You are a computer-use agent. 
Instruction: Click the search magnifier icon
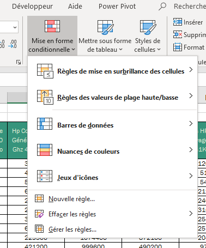click(x=162, y=7)
